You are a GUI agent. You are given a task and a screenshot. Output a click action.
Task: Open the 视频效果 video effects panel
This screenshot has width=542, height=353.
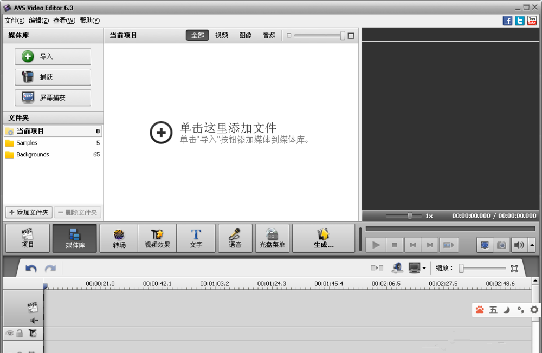tap(157, 238)
